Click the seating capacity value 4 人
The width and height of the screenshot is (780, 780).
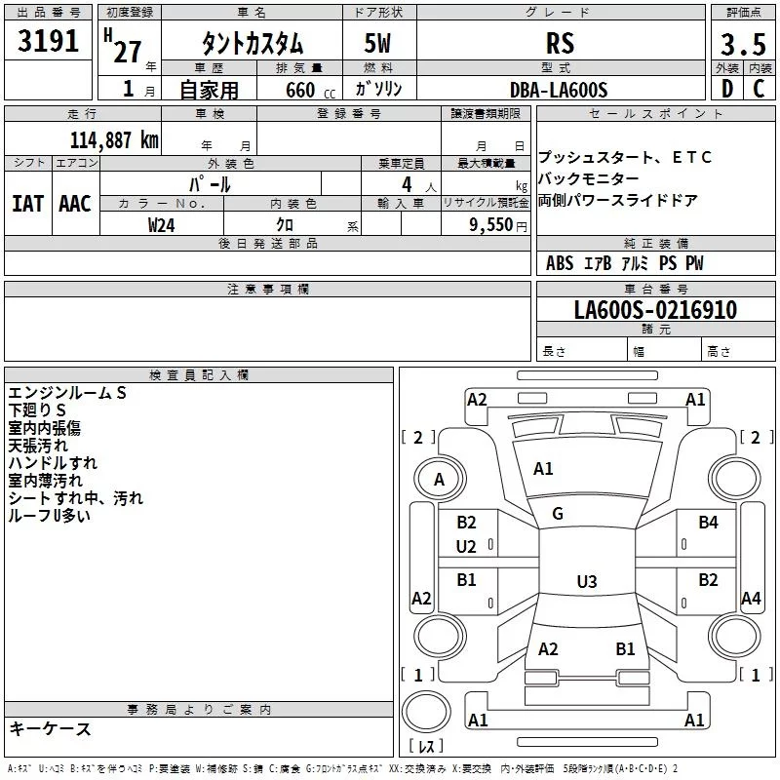pos(418,185)
